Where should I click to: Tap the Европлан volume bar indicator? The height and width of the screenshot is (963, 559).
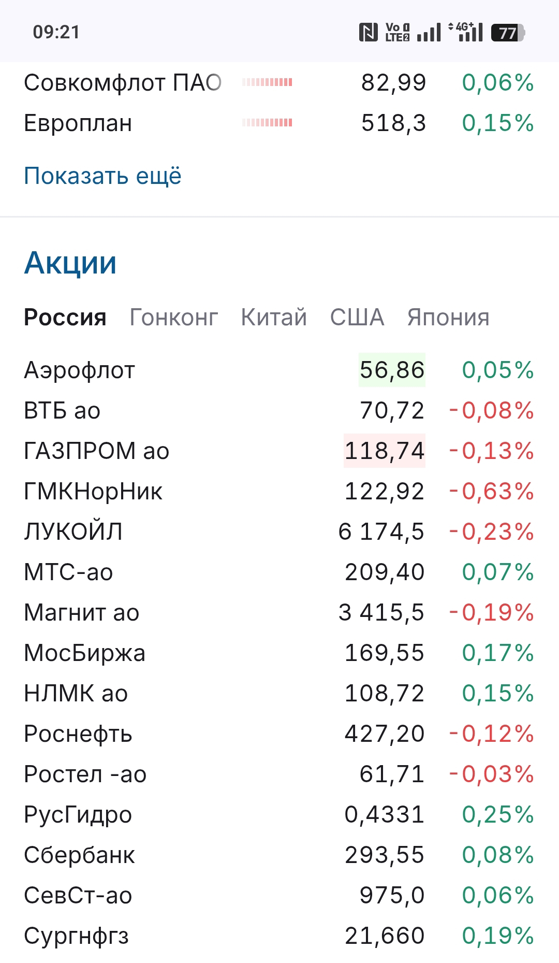(x=267, y=123)
